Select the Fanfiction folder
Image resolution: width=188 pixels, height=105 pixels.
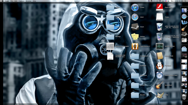135,66
